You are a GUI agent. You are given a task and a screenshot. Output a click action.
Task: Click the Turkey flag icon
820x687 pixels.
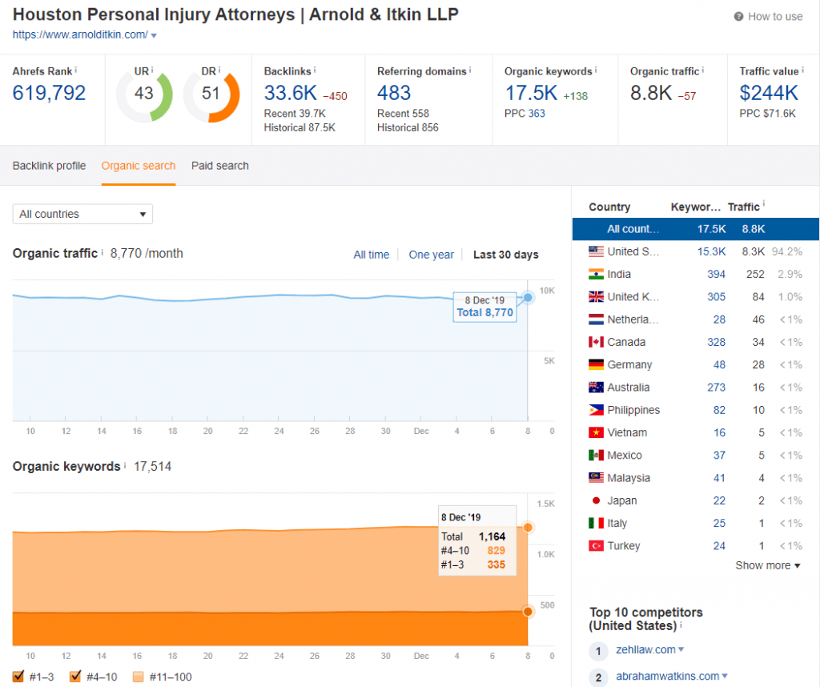pyautogui.click(x=596, y=546)
